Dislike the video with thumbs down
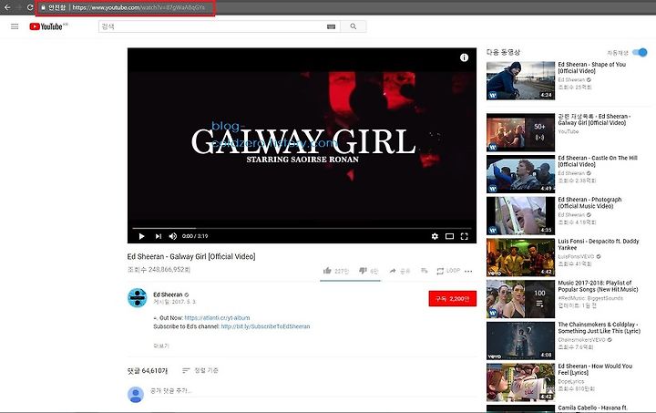This screenshot has width=656, height=413. pyautogui.click(x=363, y=271)
